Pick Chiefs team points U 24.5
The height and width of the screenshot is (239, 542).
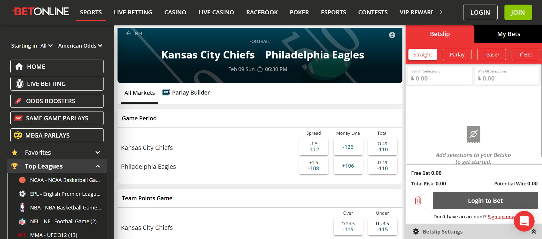coord(382,227)
